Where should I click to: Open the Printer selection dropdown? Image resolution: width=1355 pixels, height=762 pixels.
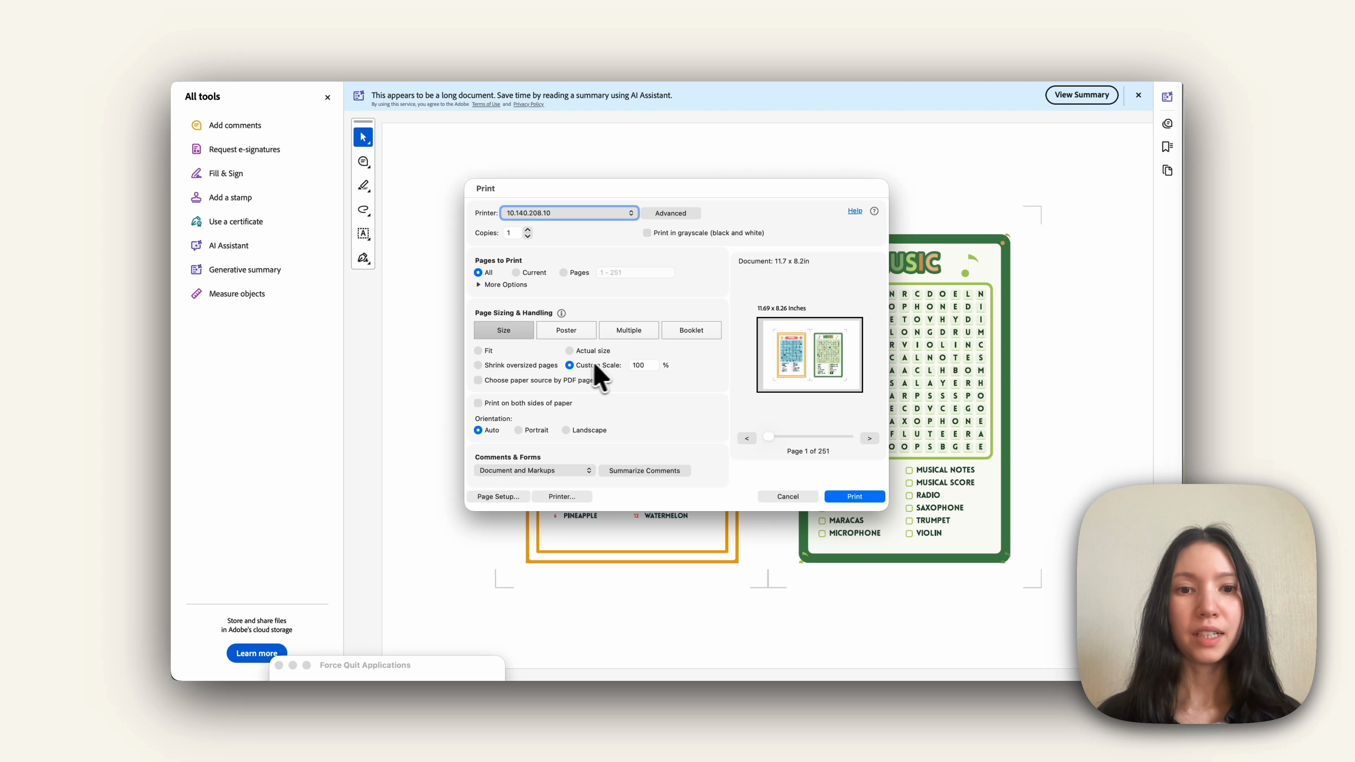pyautogui.click(x=569, y=213)
